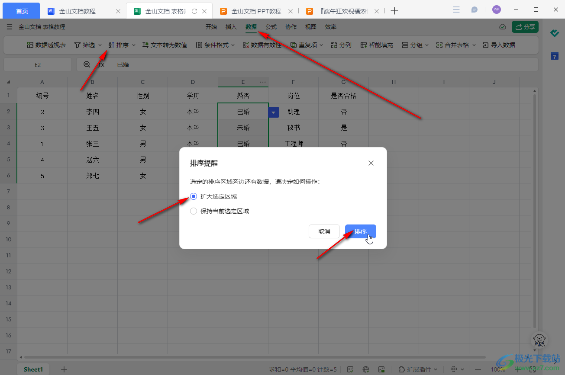The width and height of the screenshot is (565, 375).
Task: Expand the 分组 dropdown arrow
Action: [427, 45]
